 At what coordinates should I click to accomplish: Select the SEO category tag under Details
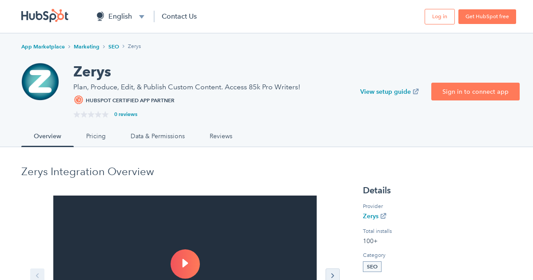pos(372,266)
